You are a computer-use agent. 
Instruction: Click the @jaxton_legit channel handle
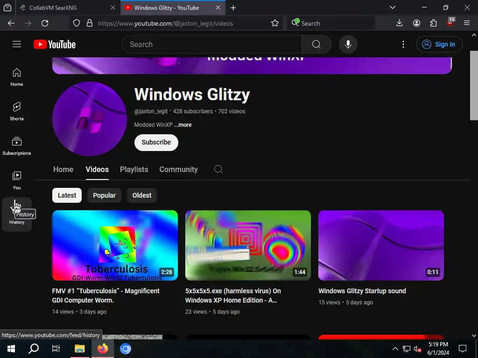(151, 111)
